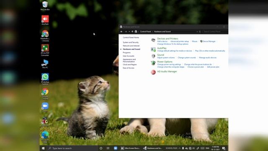Click the AutoPlay category icon
This screenshot has height=151, width=268.
tap(153, 49)
